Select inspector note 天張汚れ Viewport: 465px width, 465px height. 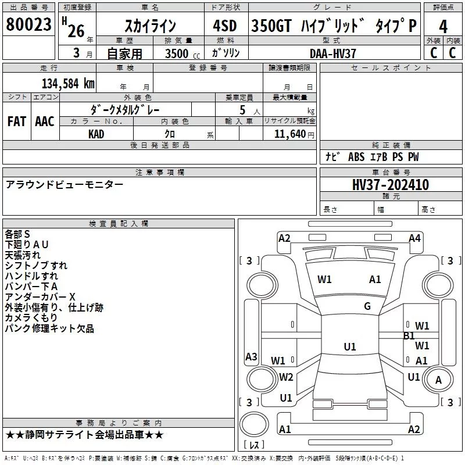(23, 255)
